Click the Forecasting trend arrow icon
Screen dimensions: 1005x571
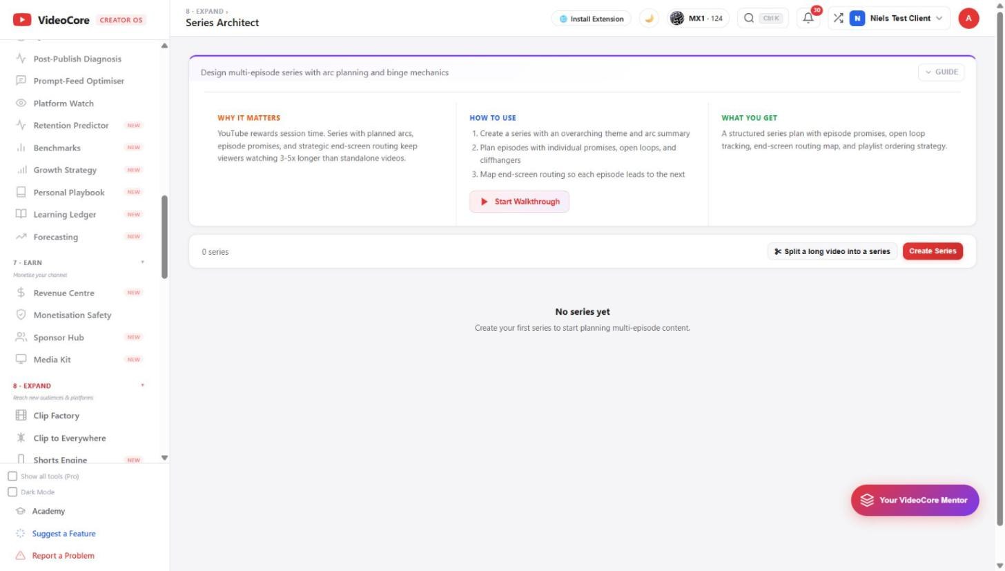[x=21, y=237]
